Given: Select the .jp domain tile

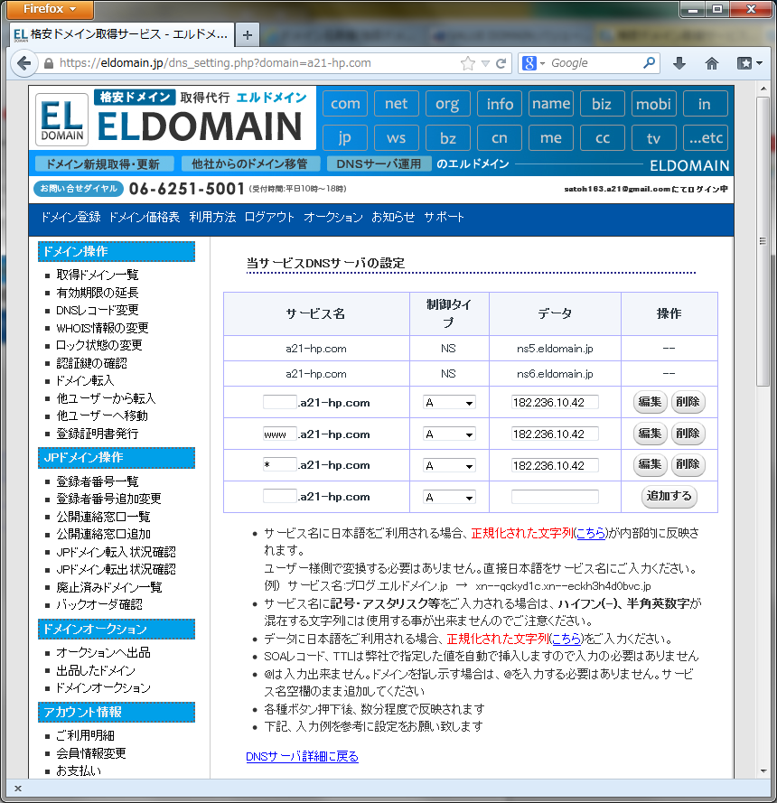Looking at the screenshot, I should (x=345, y=138).
